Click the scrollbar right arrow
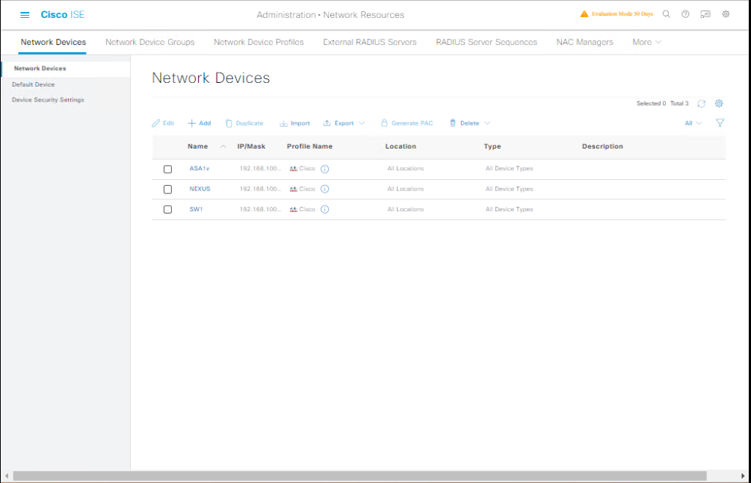 pos(743,476)
